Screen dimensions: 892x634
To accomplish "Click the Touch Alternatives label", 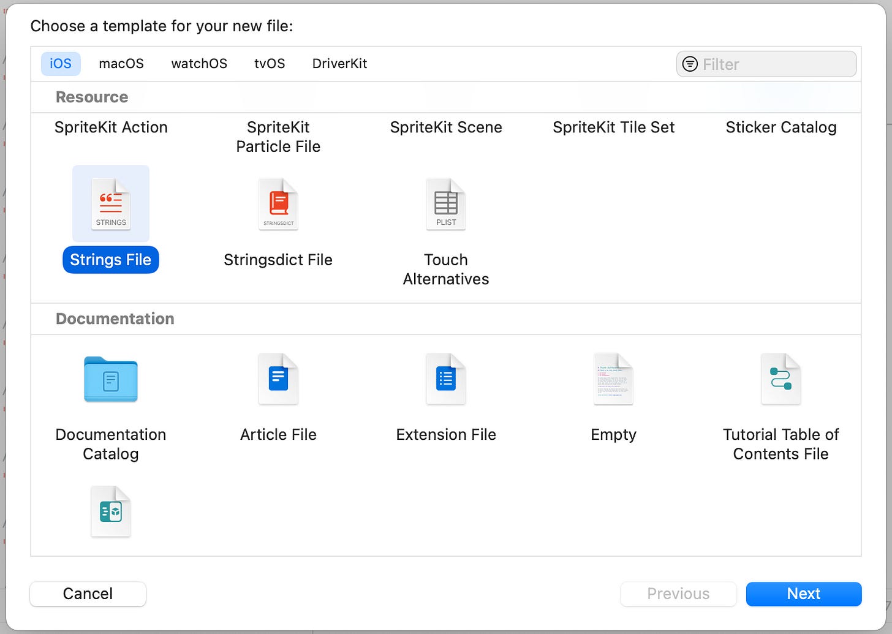I will click(446, 270).
